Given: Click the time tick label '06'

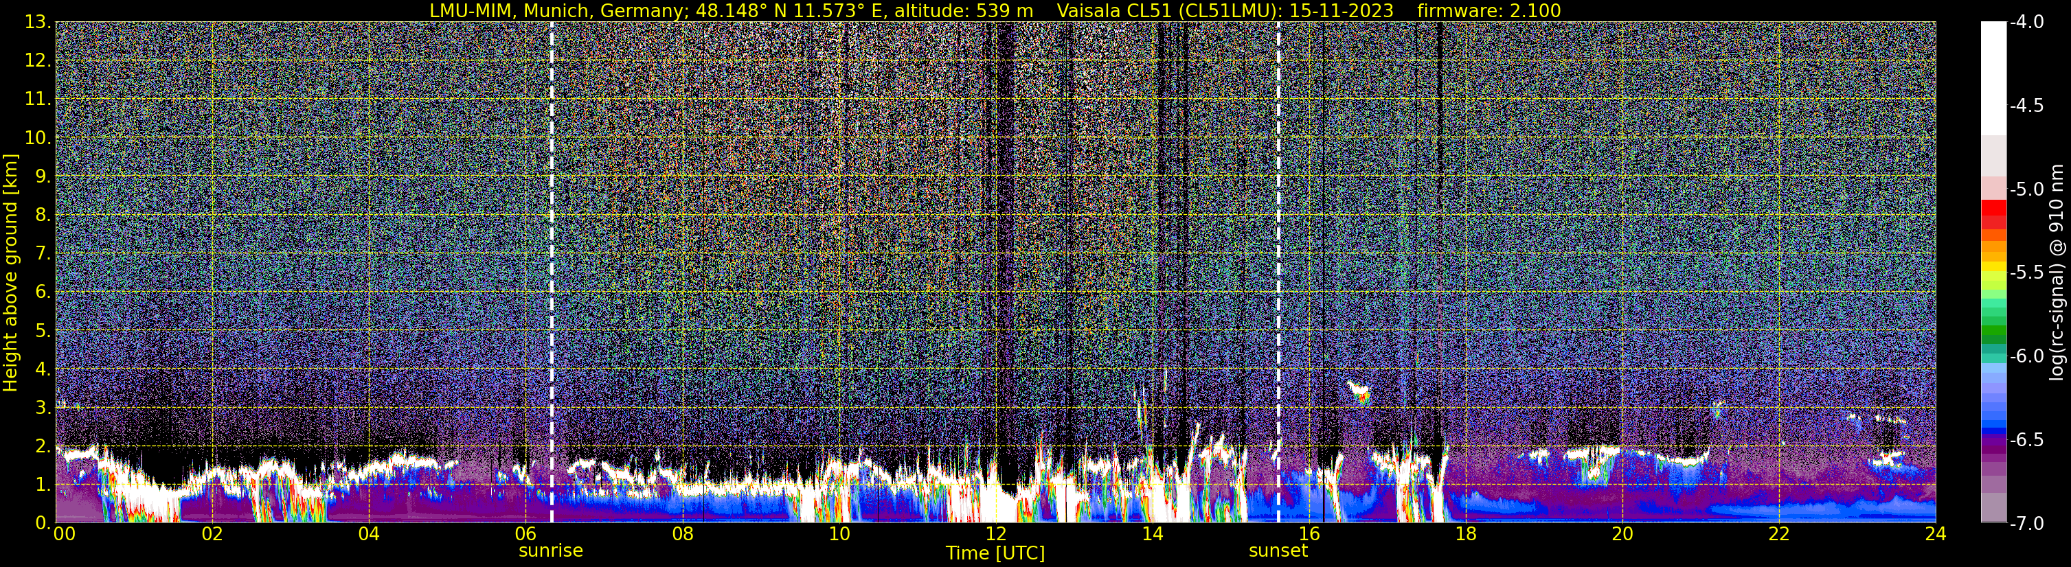Looking at the screenshot, I should click(525, 534).
